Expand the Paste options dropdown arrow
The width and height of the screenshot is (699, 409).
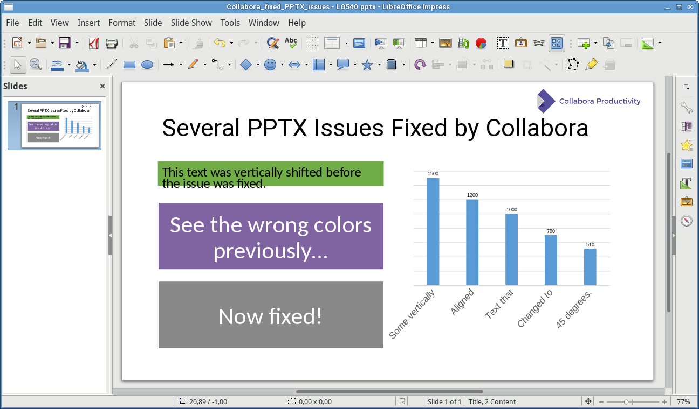181,43
